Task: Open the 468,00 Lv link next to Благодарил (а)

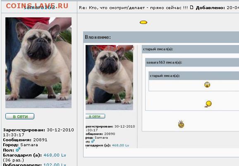Action: tap(55, 155)
